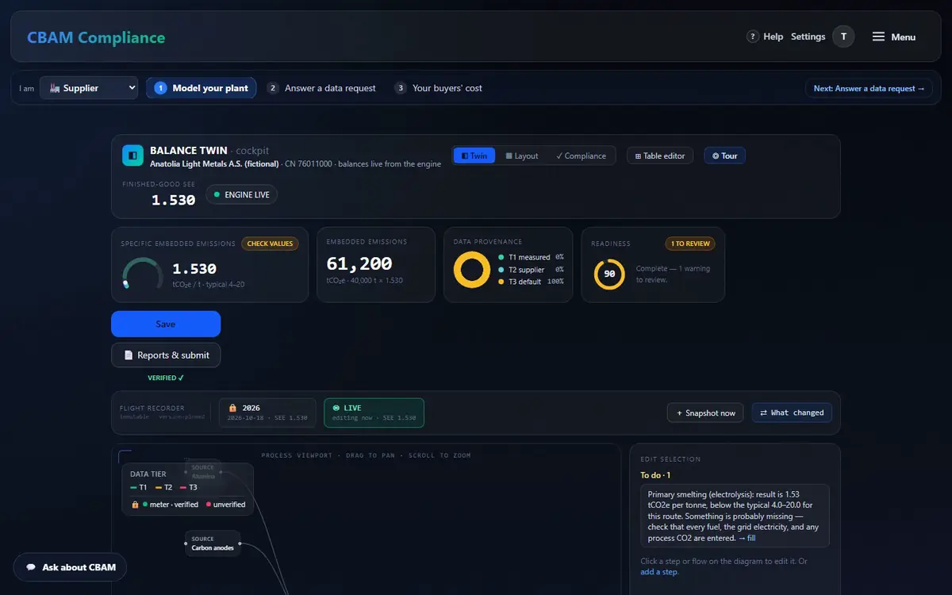Image resolution: width=952 pixels, height=595 pixels.
Task: Click the readiness ring showing 90
Action: click(609, 274)
